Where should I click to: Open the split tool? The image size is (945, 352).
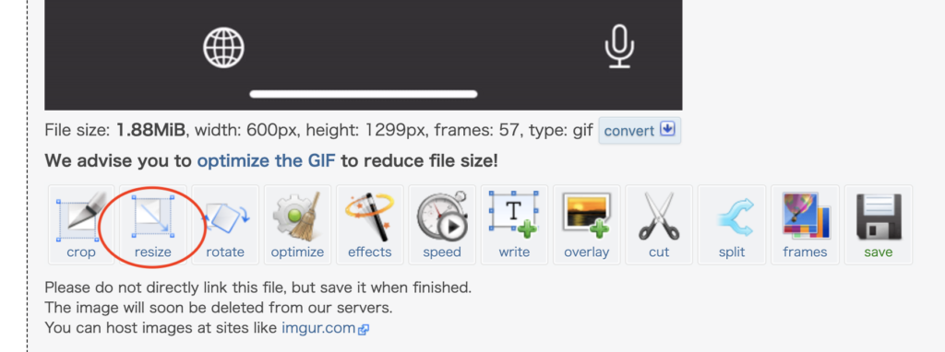click(732, 225)
